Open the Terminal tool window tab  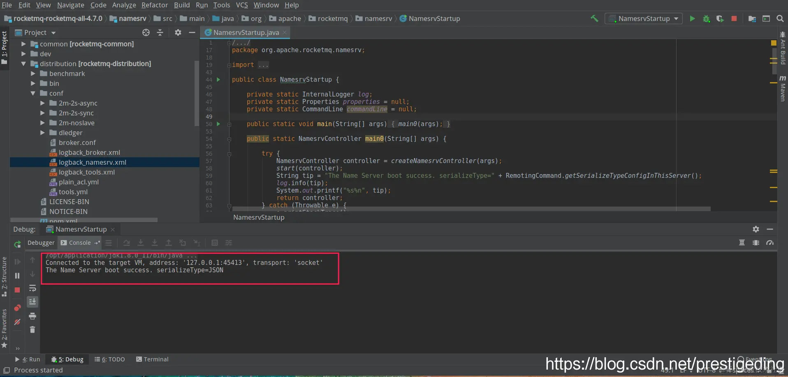[x=152, y=359]
